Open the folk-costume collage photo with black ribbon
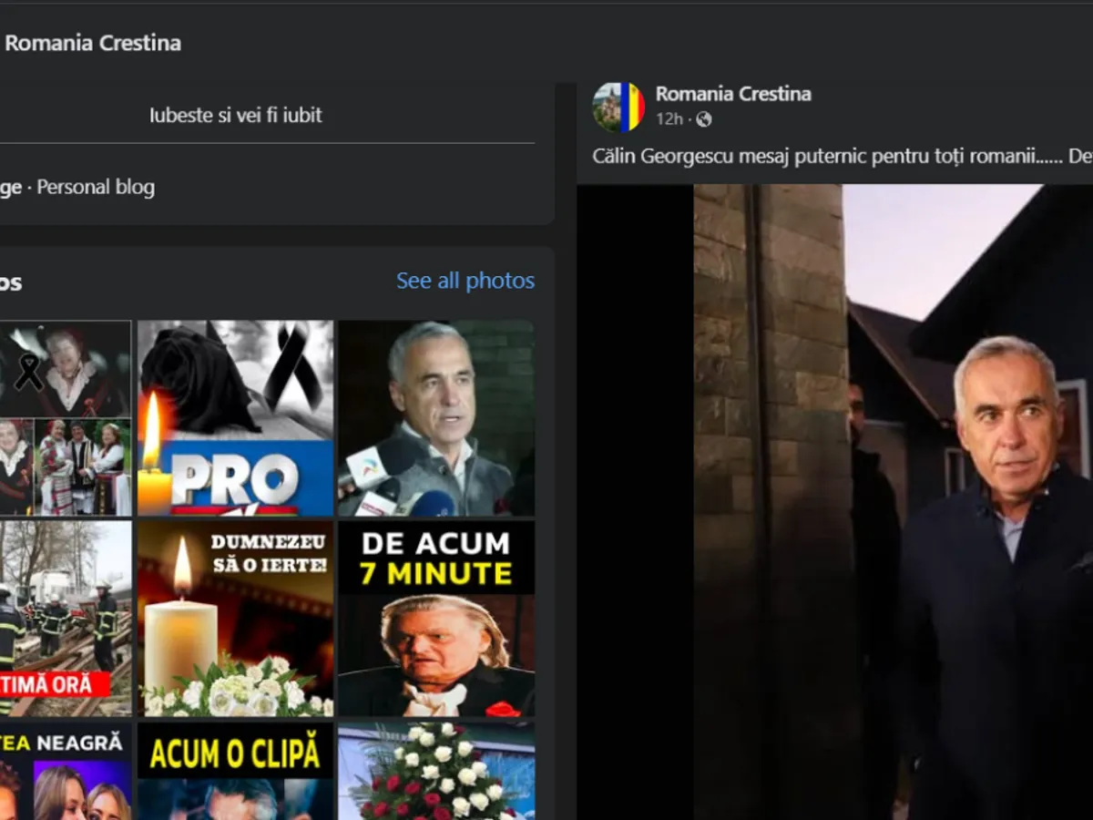The height and width of the screenshot is (820, 1093). (65, 418)
